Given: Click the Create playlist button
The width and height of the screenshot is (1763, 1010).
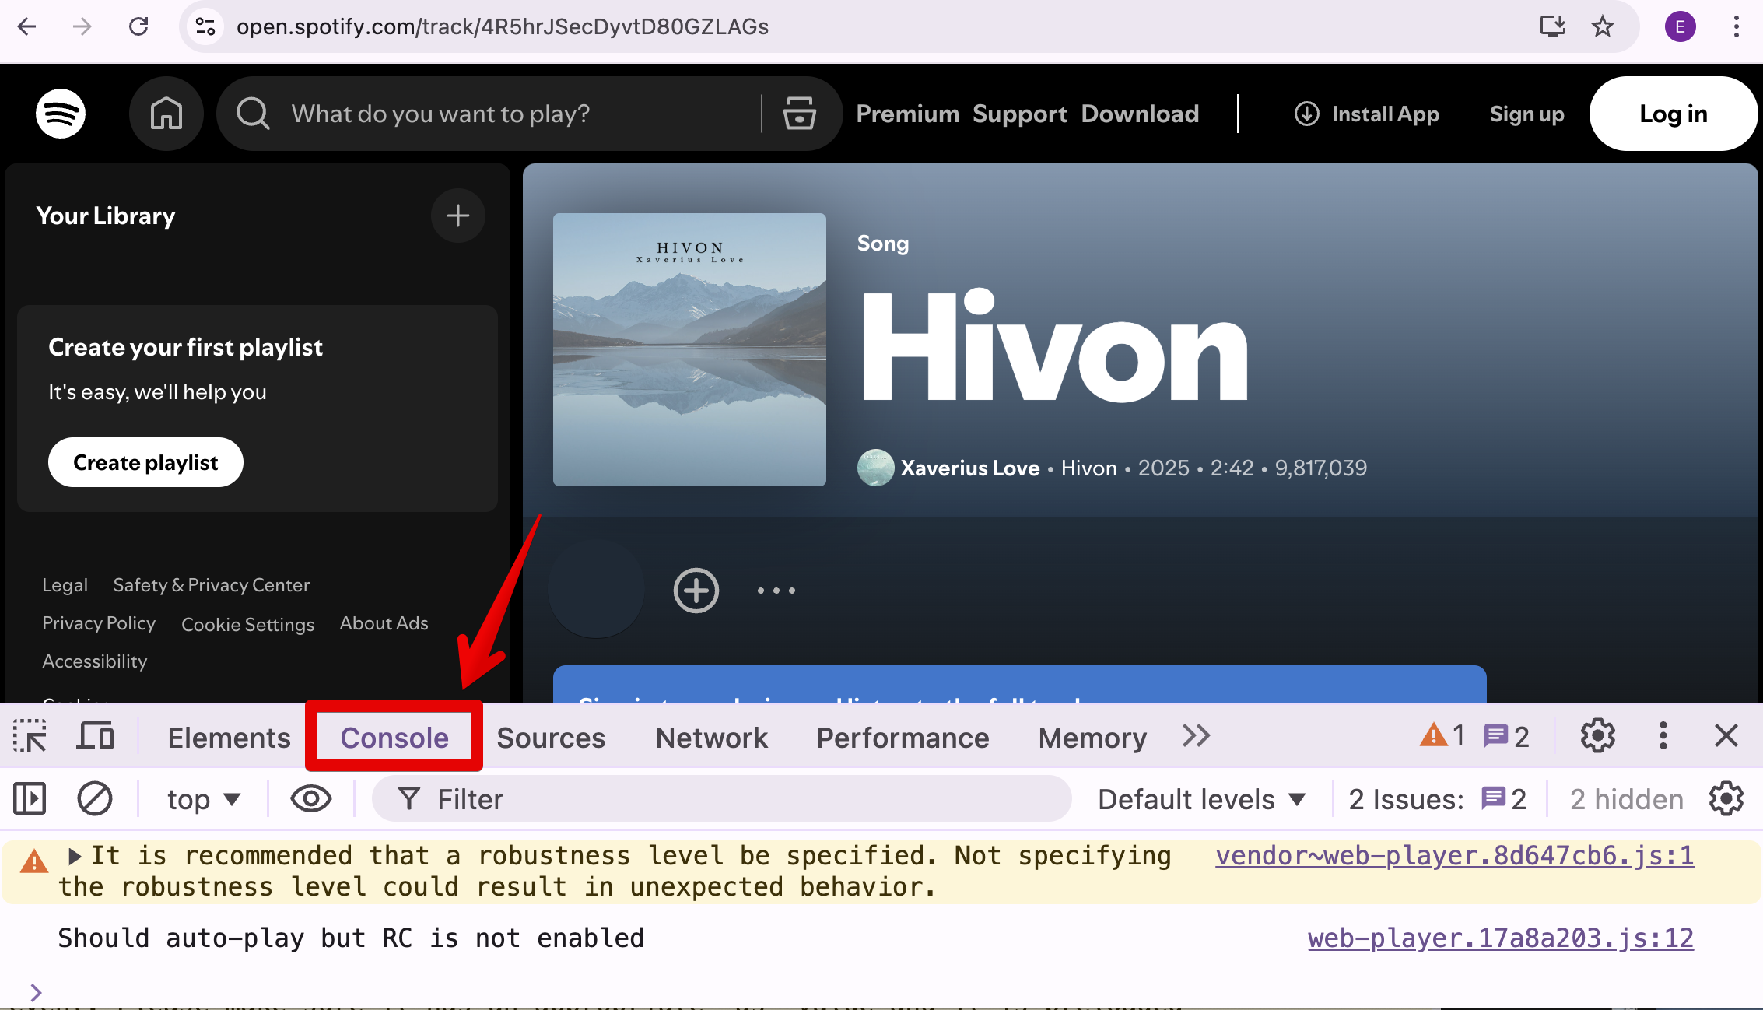Looking at the screenshot, I should 145,462.
